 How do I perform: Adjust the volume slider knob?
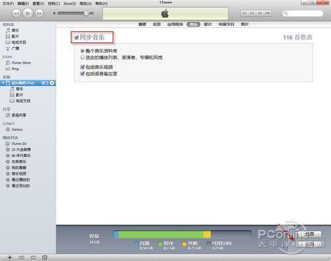point(86,13)
